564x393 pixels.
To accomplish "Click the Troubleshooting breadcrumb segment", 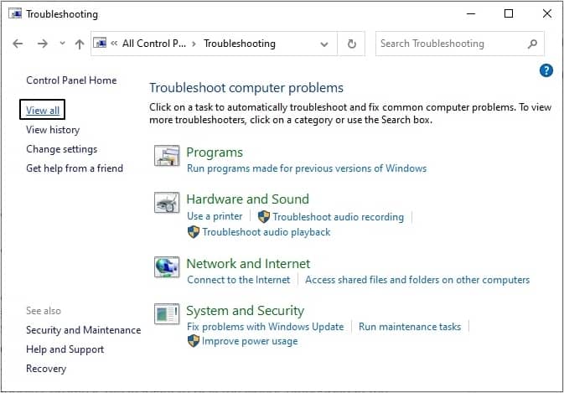I will (240, 44).
